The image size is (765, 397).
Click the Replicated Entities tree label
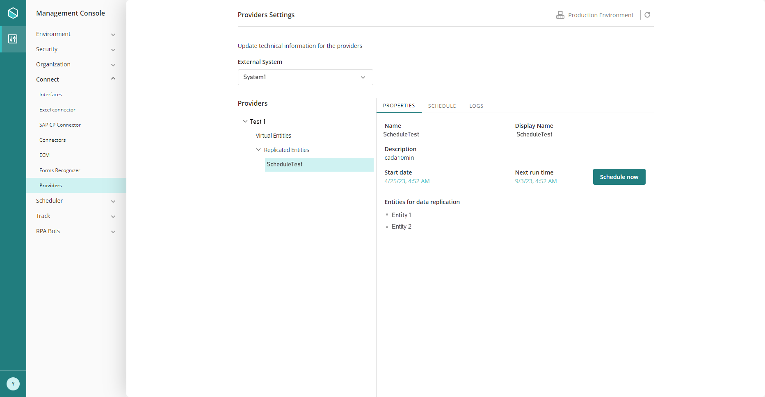pos(286,150)
